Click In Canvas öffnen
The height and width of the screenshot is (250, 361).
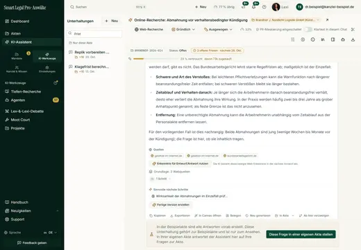(x=208, y=215)
